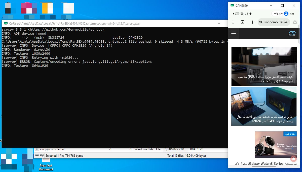Tap the hotspot connected-device indicator
This screenshot has height=172, width=302.
point(280,14)
